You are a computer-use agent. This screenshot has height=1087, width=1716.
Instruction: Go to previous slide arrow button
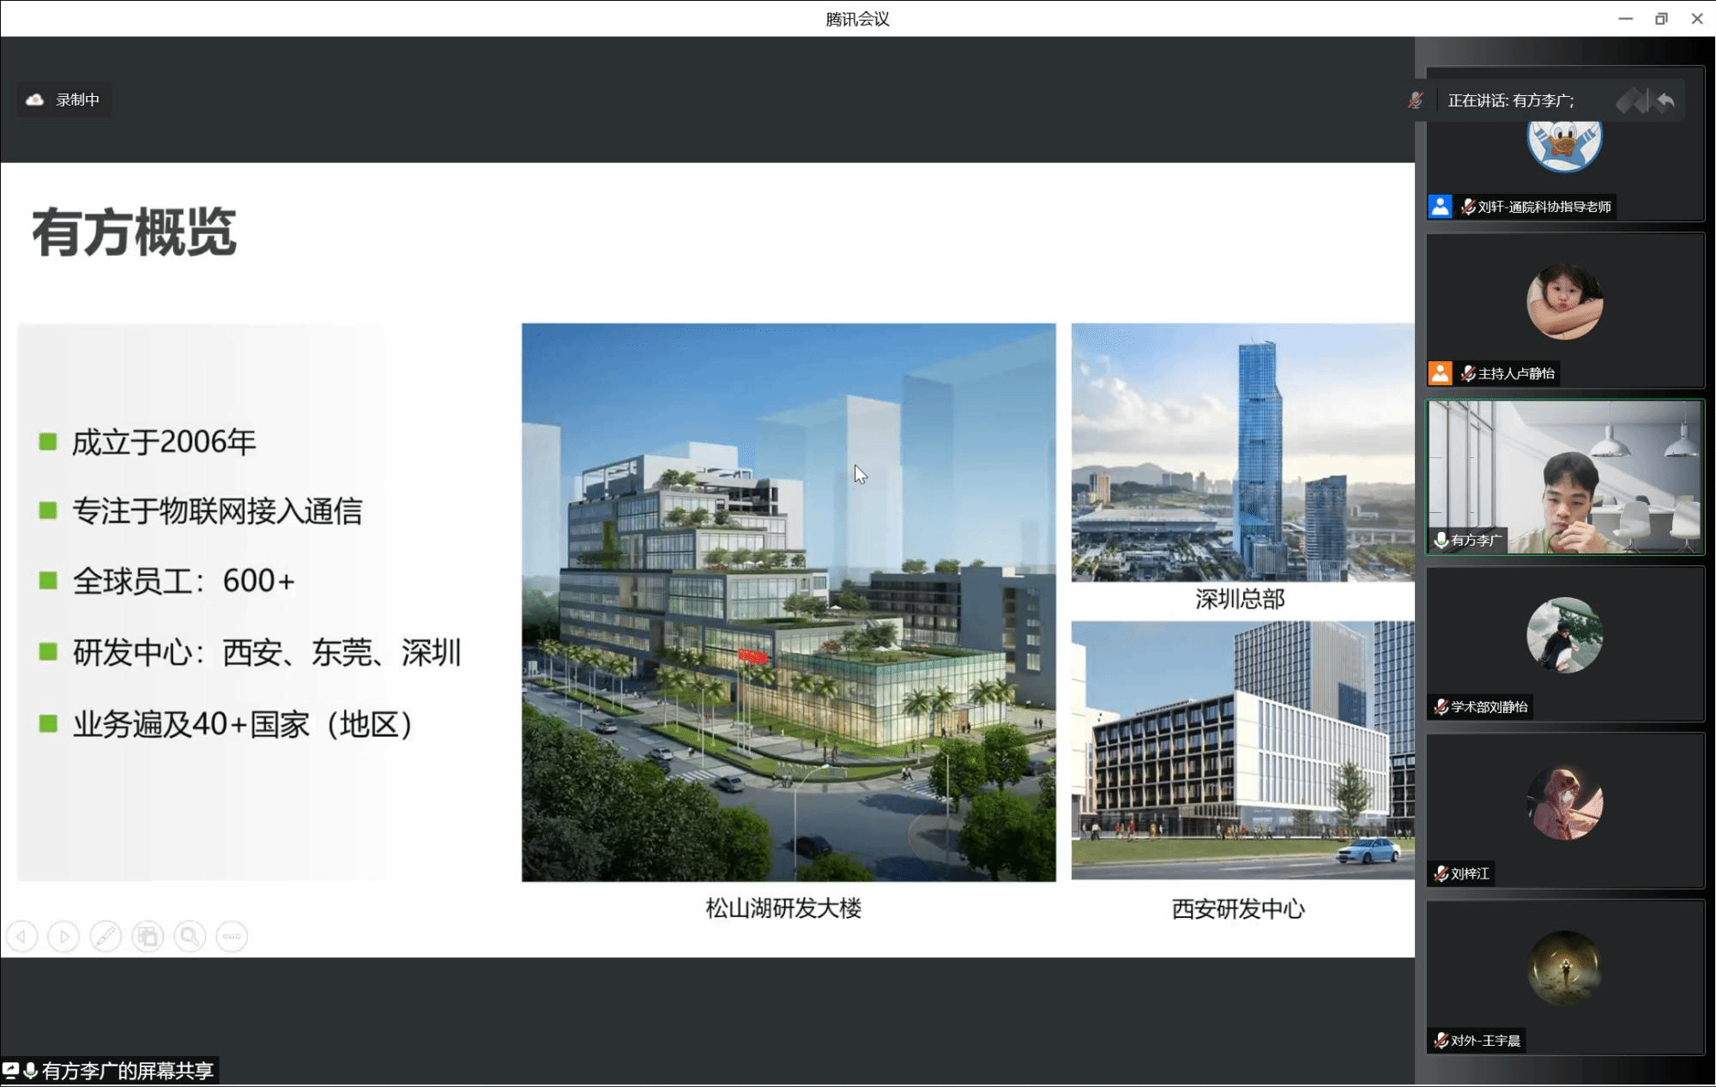(21, 936)
